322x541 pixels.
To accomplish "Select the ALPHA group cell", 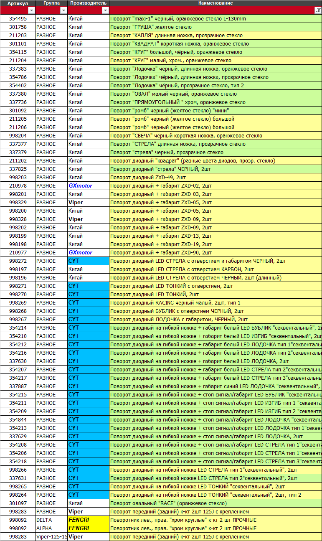I will click(x=51, y=528).
